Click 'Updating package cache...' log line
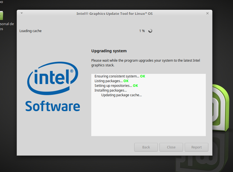 pyautogui.click(x=121, y=95)
